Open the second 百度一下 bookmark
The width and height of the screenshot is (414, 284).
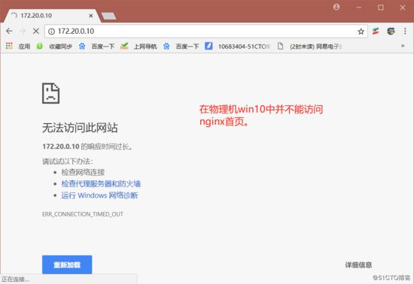pos(181,47)
